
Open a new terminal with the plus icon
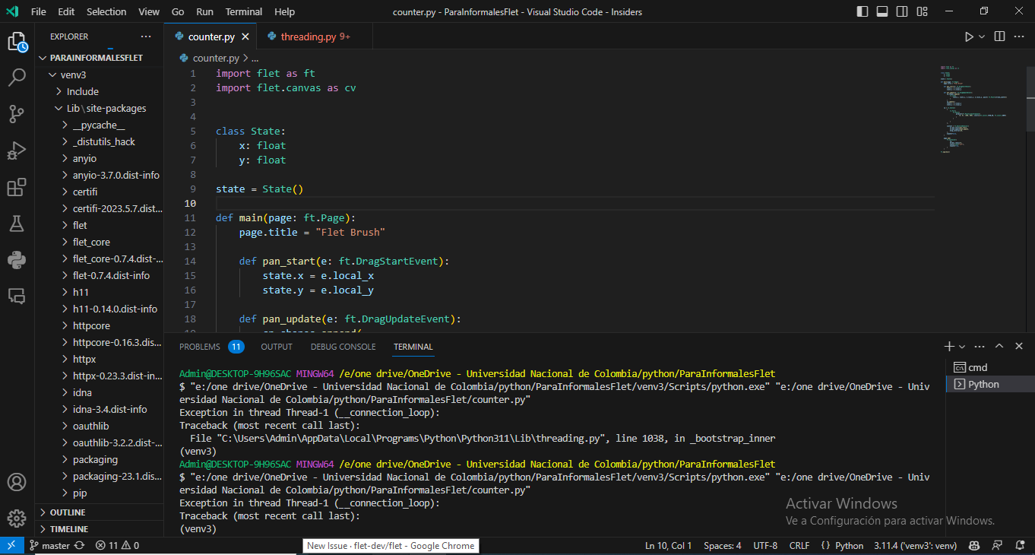[948, 346]
